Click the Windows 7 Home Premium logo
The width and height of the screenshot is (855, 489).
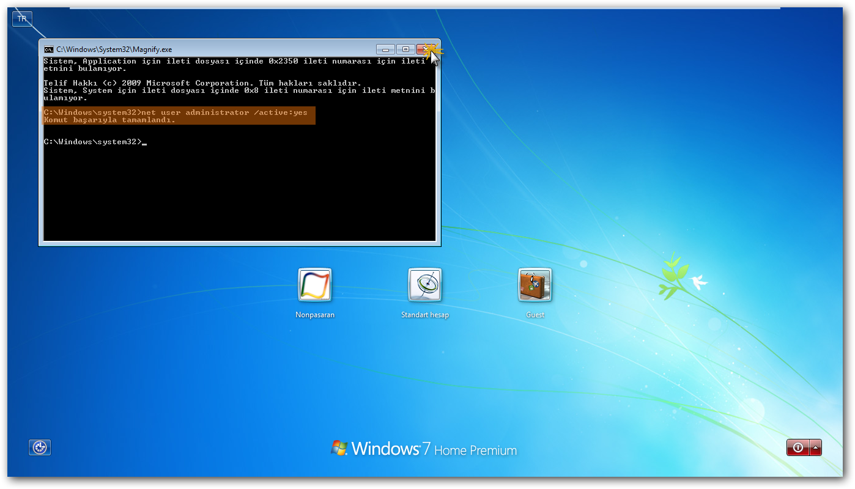425,449
